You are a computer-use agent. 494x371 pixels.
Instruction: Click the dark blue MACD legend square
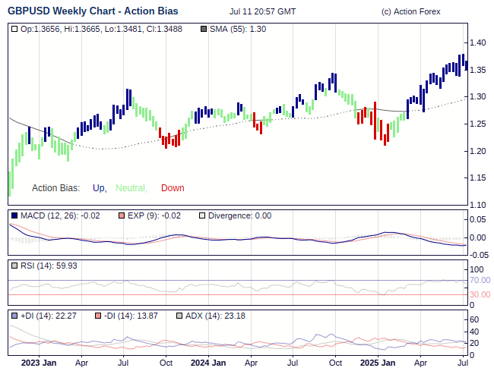pyautogui.click(x=14, y=216)
